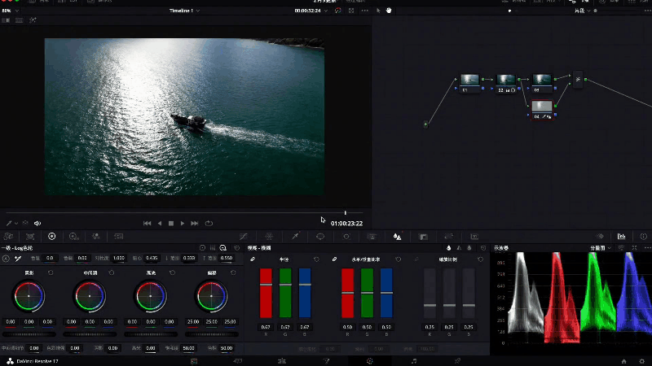Switch to Sharpen mode triangle icon
Screen dimensions: 652x366
pyautogui.click(x=459, y=248)
